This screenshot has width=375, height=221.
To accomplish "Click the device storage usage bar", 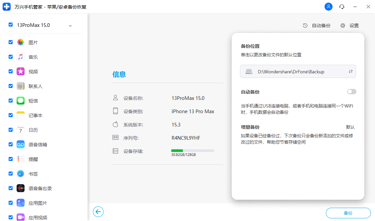I will tap(192, 150).
